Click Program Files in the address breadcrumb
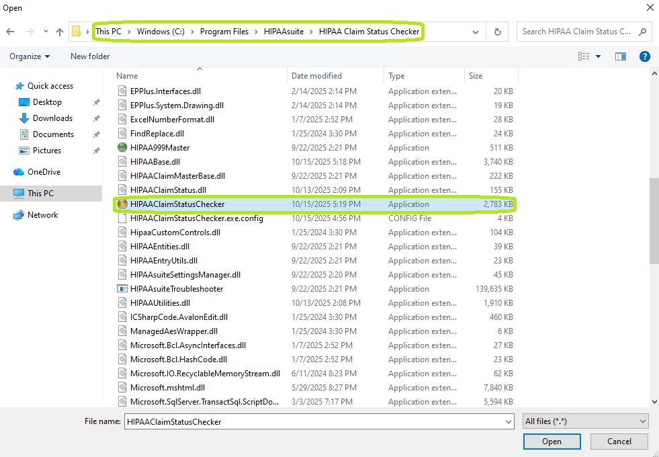The width and height of the screenshot is (659, 457). [224, 32]
